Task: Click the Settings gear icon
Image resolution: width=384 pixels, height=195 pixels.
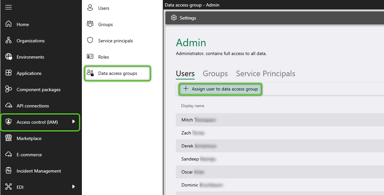Action: click(x=174, y=18)
